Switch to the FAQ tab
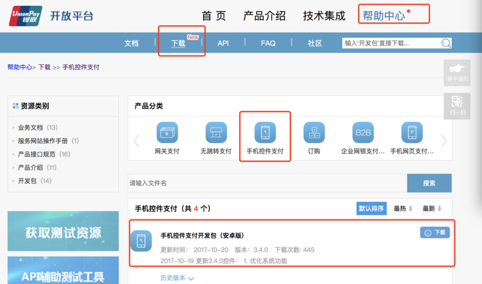 point(268,43)
